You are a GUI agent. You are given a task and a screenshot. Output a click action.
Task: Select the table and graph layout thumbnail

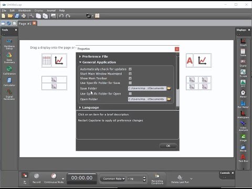[x=54, y=60]
